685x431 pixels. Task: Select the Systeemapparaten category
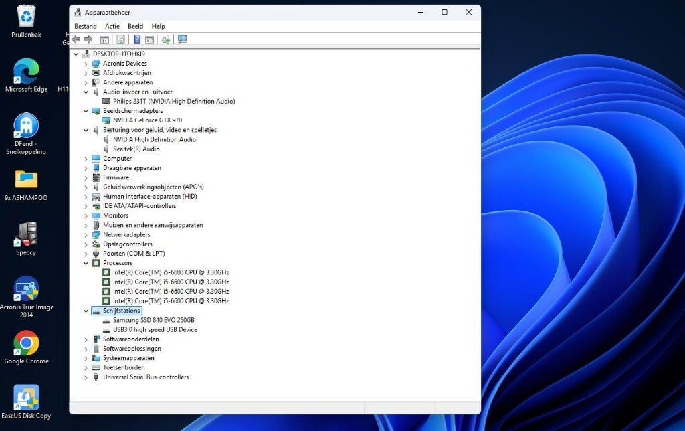coord(128,359)
